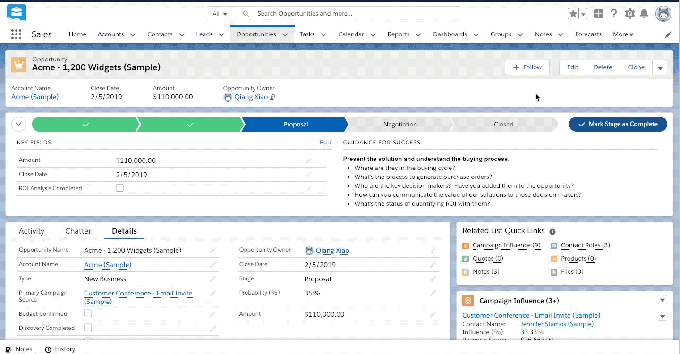Open the Leads tab

(x=204, y=34)
